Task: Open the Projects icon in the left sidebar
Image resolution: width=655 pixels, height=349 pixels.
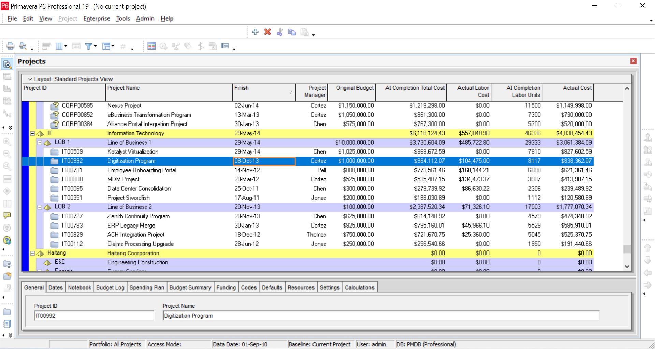Action: (x=7, y=64)
